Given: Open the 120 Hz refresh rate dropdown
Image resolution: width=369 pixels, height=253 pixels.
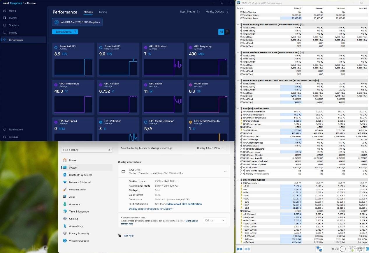Looking at the screenshot, I should tap(215, 221).
